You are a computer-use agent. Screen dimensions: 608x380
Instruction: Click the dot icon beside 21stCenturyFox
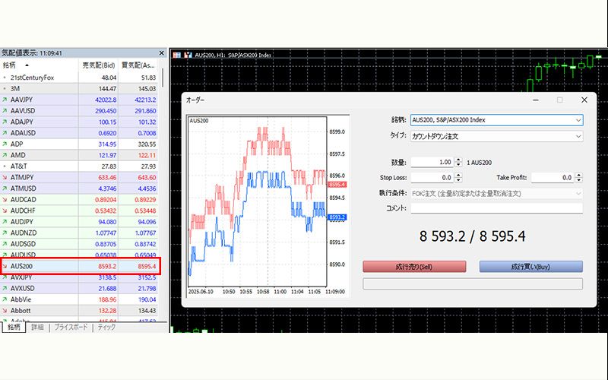tap(5, 78)
